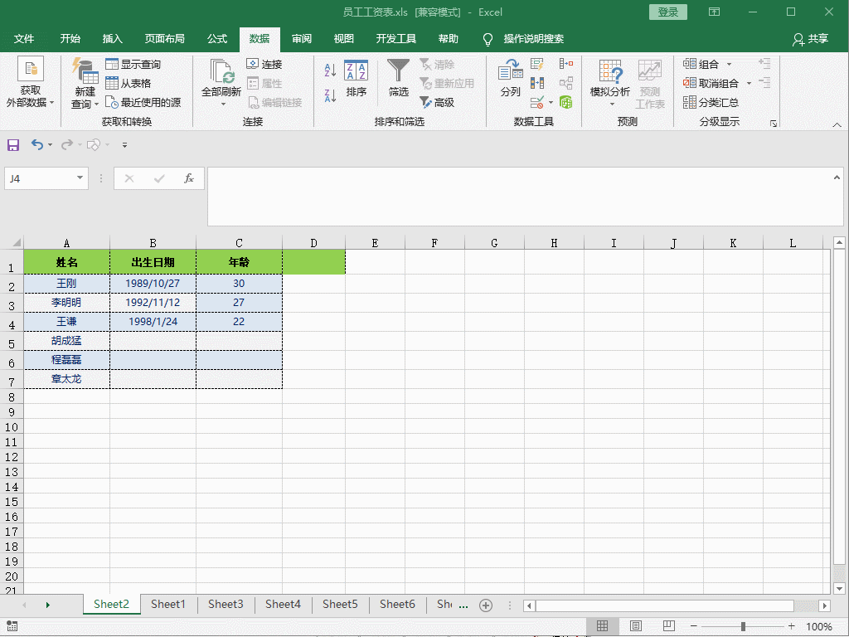Open the Developer (开发工具) tab
This screenshot has height=637, width=849.
tap(395, 39)
